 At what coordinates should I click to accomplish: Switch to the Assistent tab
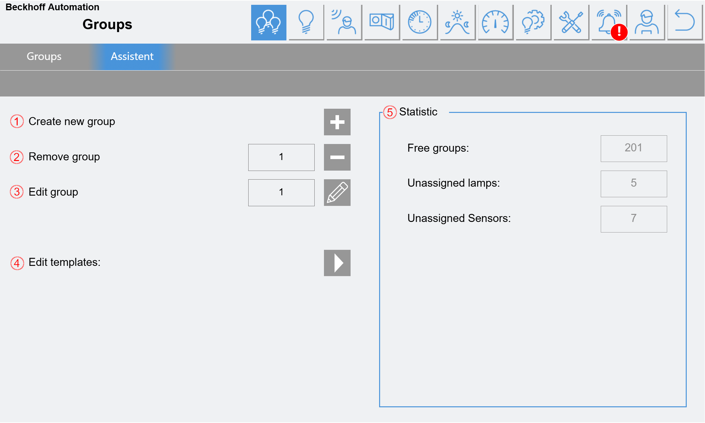(x=132, y=56)
